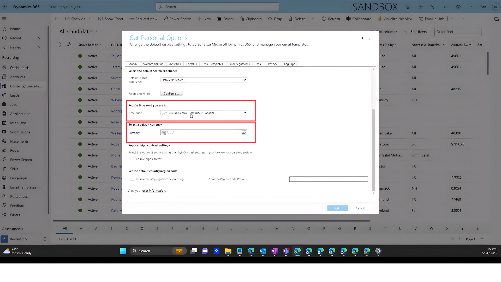Open the Email a Link dropdown chevron

tap(452, 19)
